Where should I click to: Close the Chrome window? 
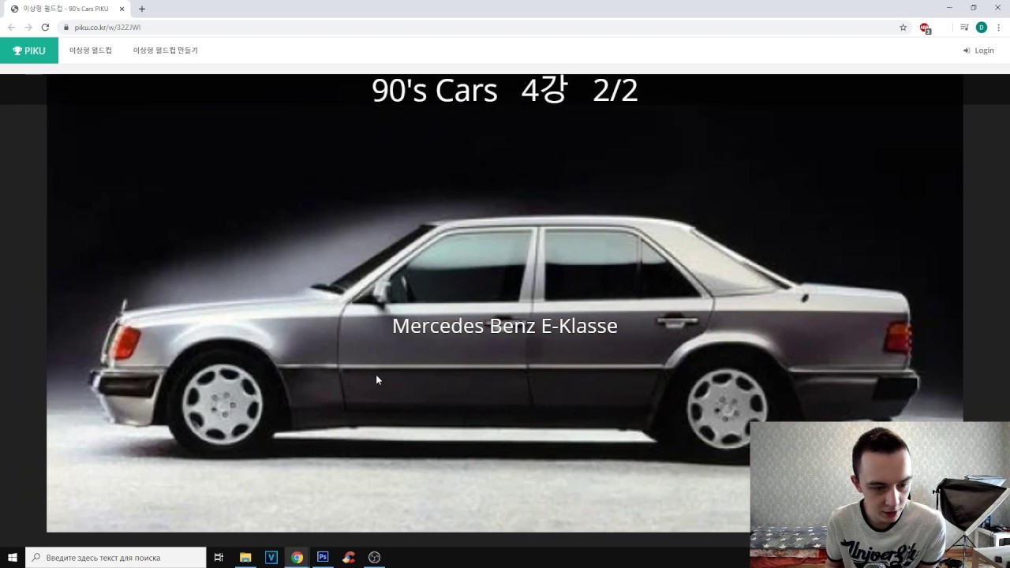[997, 8]
